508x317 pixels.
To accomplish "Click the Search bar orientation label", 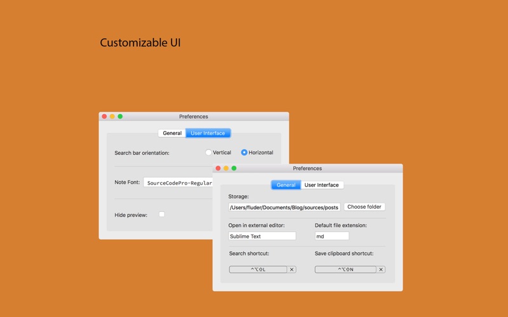I will point(142,153).
